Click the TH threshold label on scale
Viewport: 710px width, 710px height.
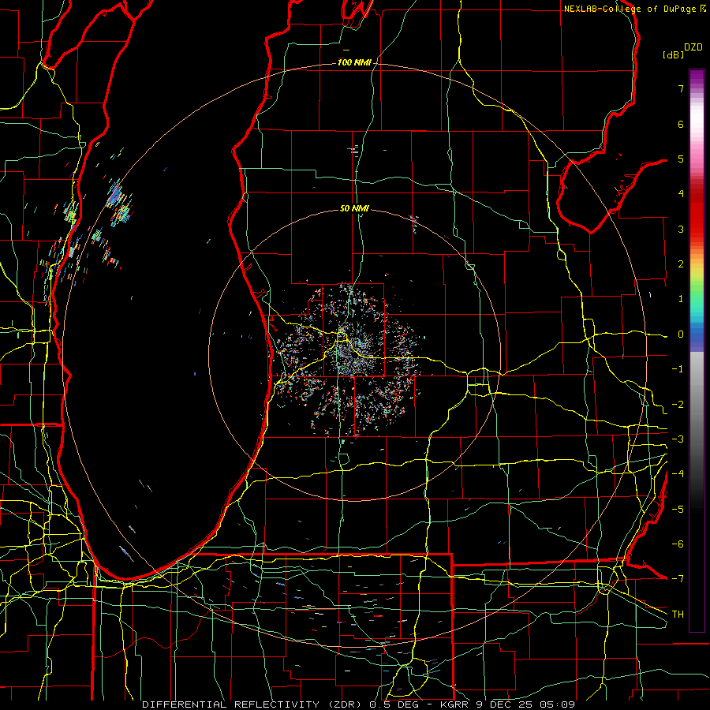pyautogui.click(x=678, y=615)
